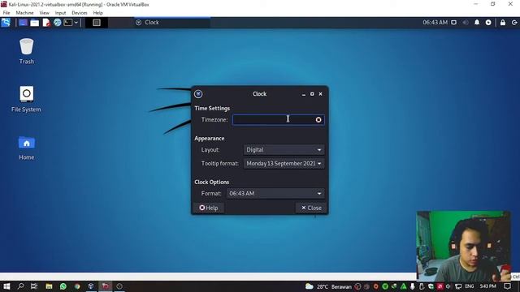Open the notifications bell icon

click(477, 23)
